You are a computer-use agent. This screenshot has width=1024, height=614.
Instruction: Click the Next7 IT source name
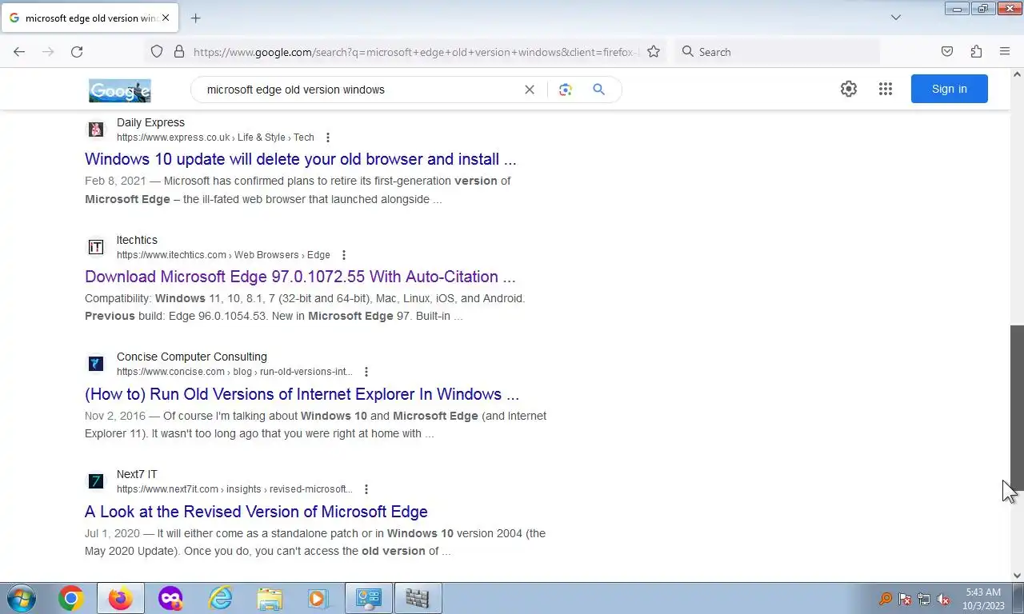click(137, 474)
